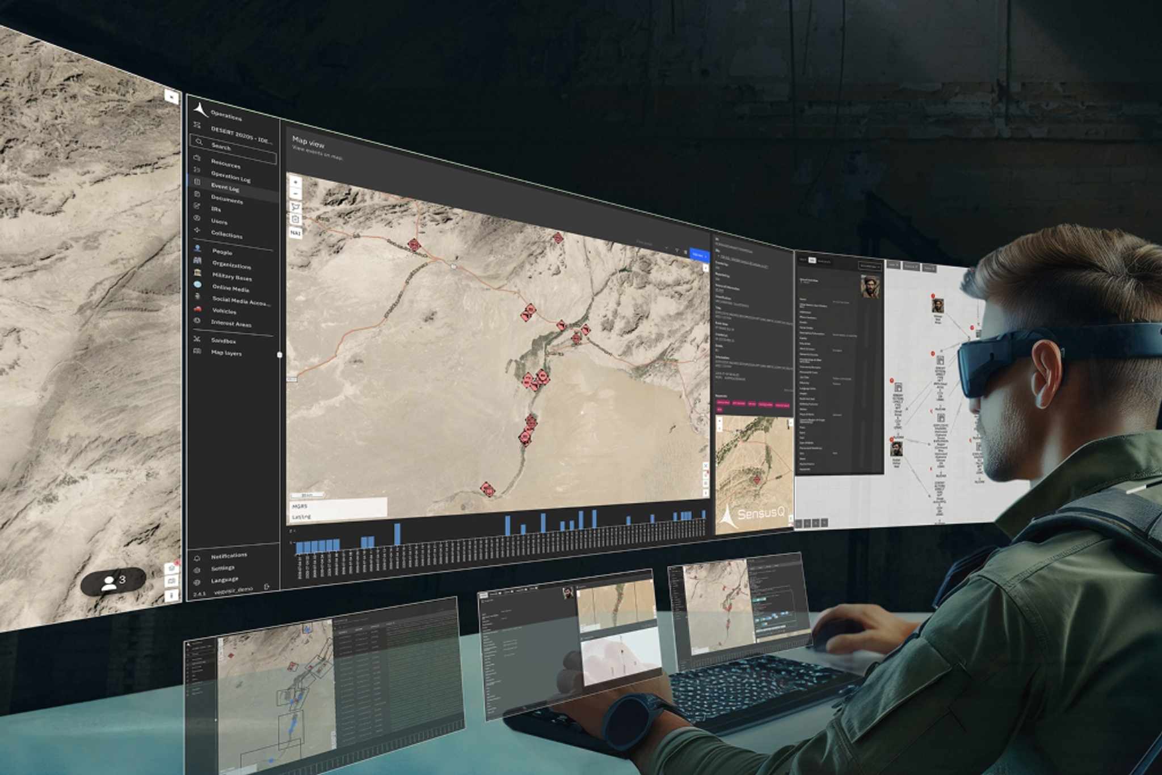The height and width of the screenshot is (775, 1162).
Task: Open Collections in the sidebar
Action: pos(226,234)
